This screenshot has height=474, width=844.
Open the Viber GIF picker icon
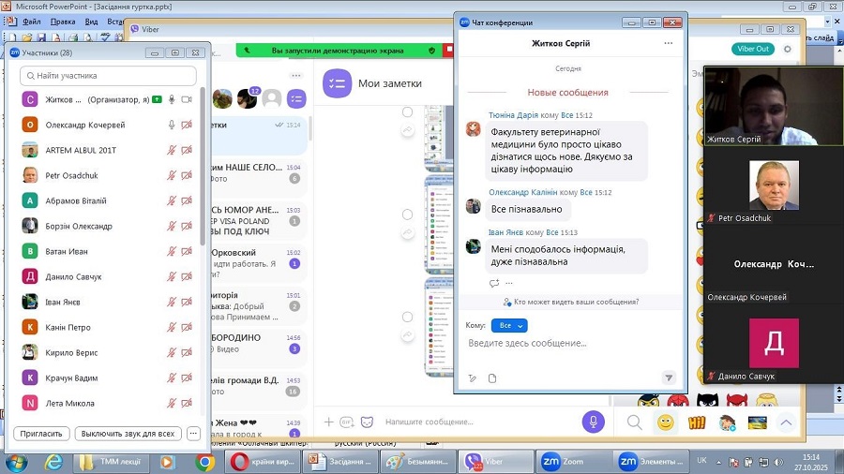pos(347,422)
